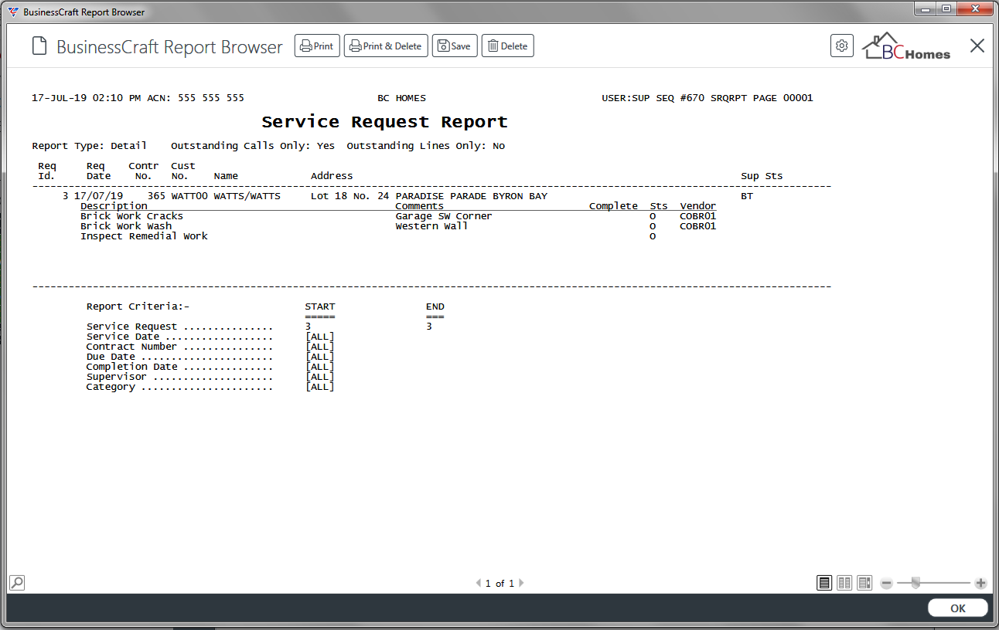Click the 'Supervisor' criteria row label
The image size is (999, 630).
click(117, 377)
